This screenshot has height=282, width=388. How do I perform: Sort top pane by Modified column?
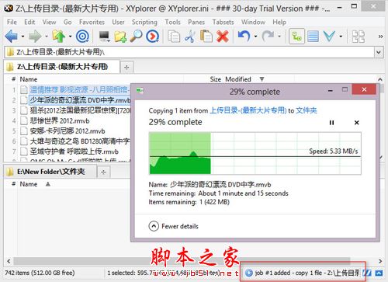coord(238,79)
